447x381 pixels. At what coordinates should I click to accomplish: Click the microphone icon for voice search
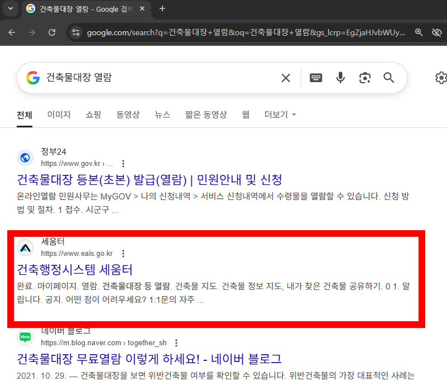tap(340, 78)
